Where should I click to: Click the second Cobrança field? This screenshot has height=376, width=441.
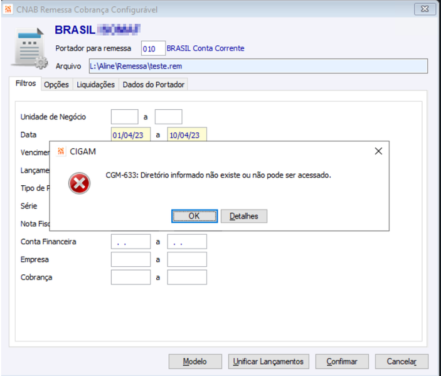pos(187,277)
